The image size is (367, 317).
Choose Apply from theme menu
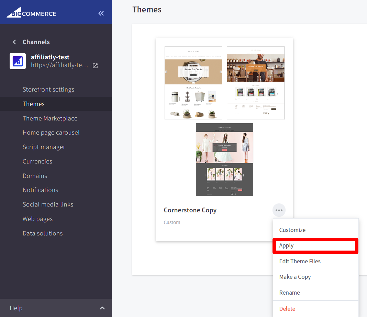click(315, 246)
